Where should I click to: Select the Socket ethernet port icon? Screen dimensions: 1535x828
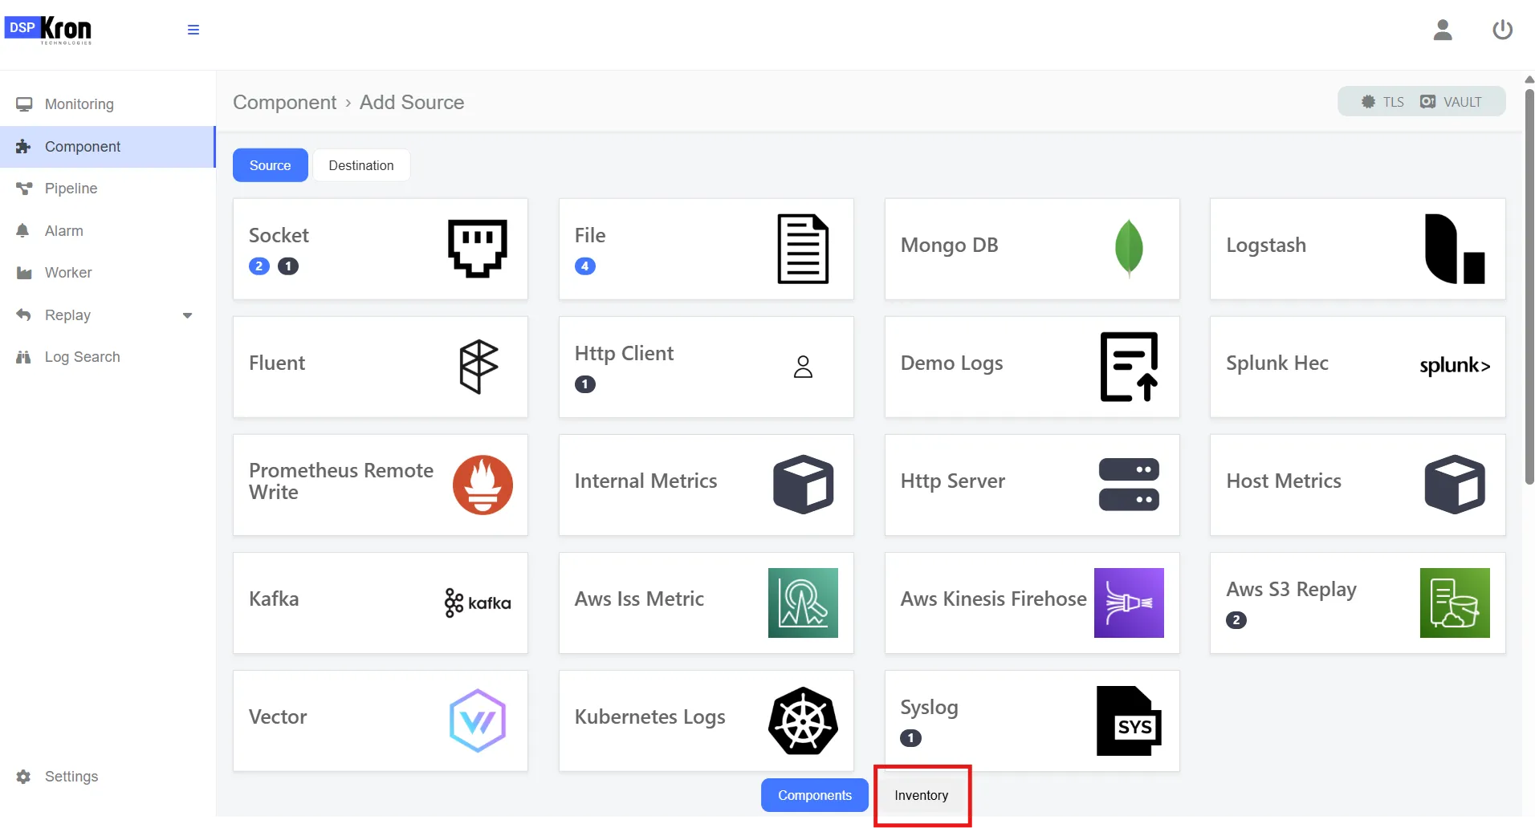pyautogui.click(x=478, y=249)
